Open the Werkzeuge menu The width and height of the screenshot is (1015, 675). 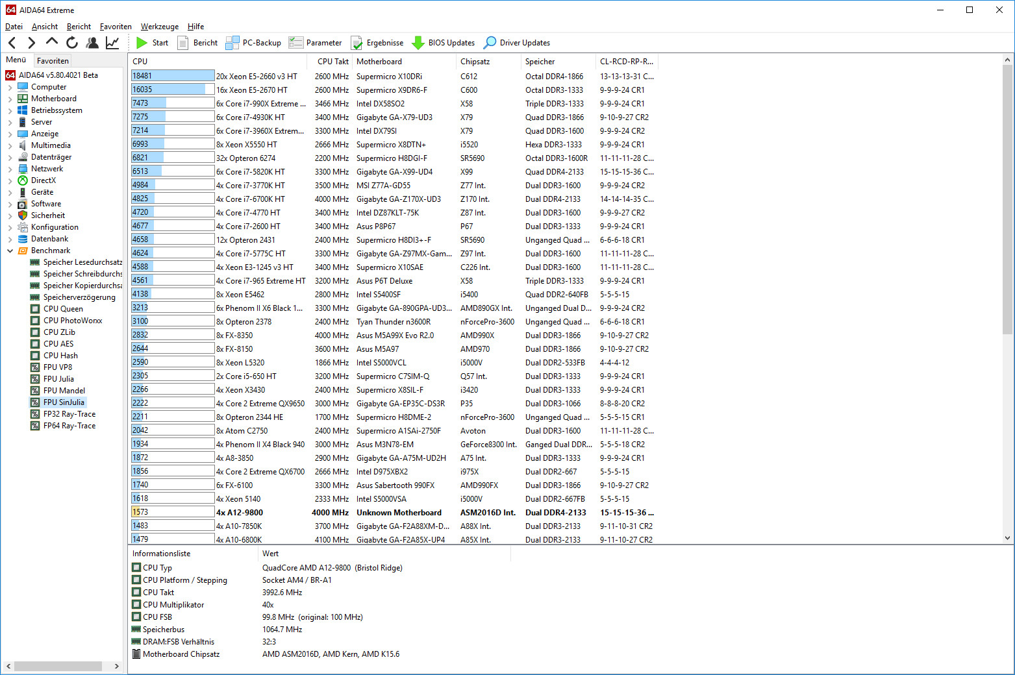159,27
